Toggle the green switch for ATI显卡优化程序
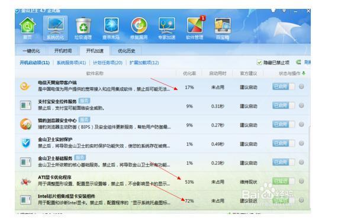This screenshot has width=338, height=221. [x=284, y=181]
